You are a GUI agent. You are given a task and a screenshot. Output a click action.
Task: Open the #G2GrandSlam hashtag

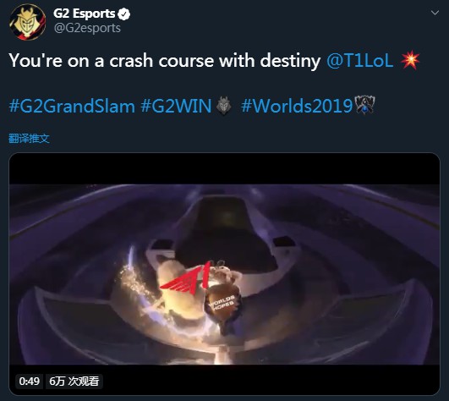coord(72,106)
